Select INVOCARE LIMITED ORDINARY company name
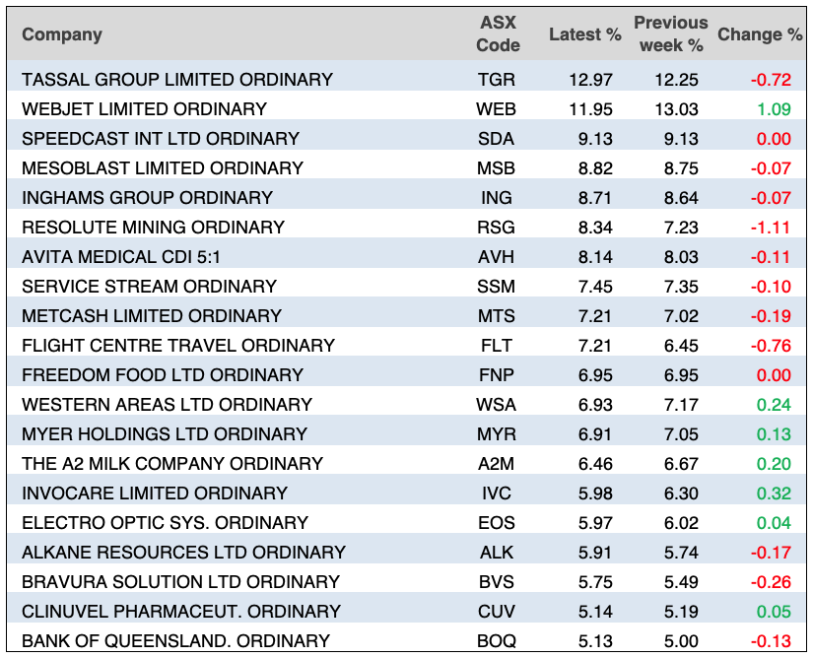Screen dimensions: 813x658 click(x=155, y=493)
